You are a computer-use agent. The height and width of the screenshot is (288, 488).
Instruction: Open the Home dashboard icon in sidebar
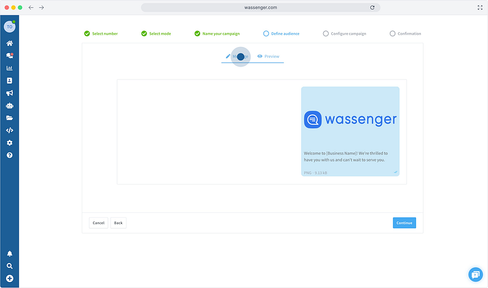click(9, 43)
